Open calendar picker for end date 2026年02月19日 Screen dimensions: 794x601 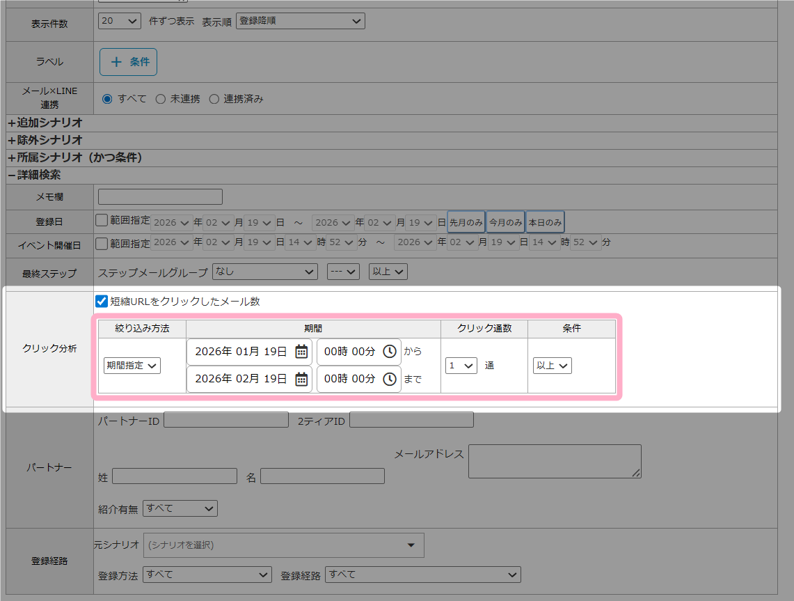pos(301,379)
